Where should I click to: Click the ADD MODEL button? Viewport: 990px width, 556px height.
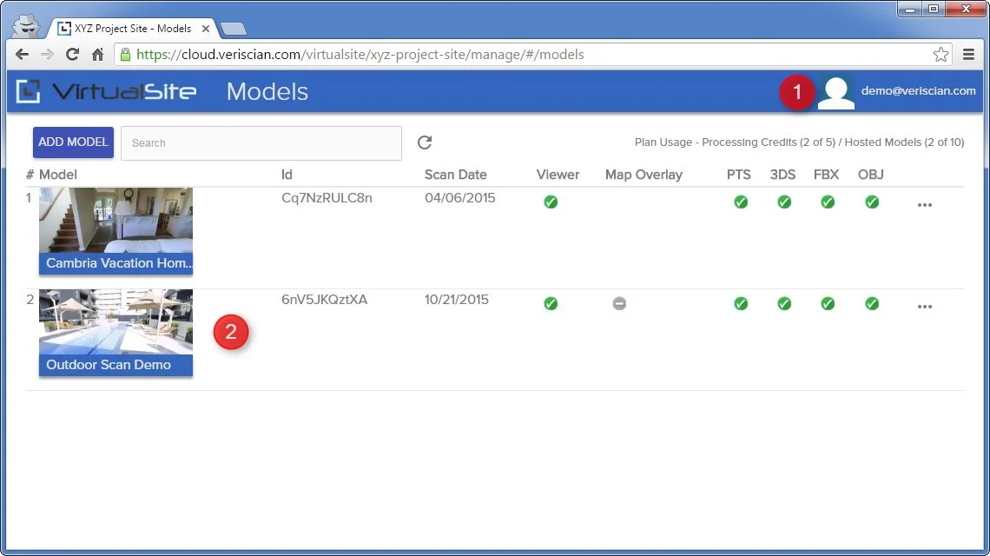point(73,142)
